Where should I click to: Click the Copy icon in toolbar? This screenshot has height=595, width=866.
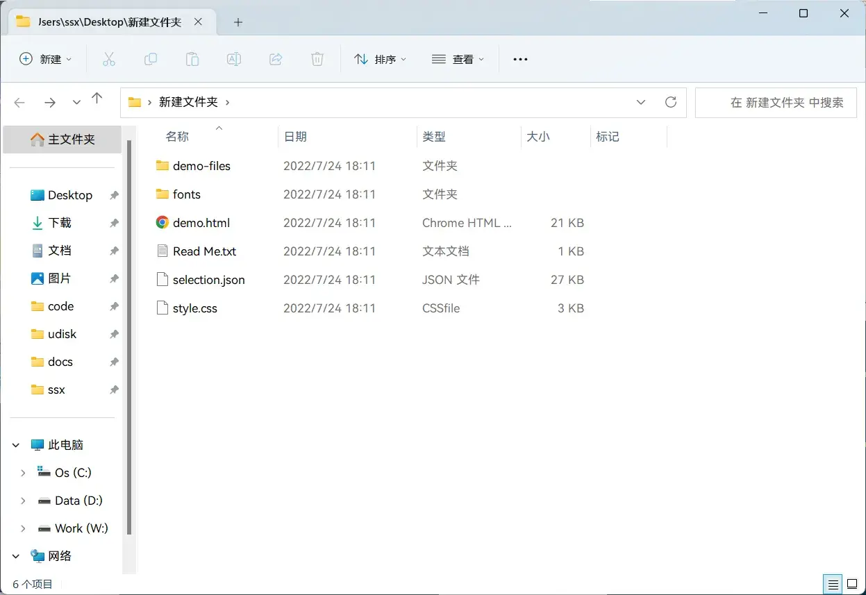151,60
